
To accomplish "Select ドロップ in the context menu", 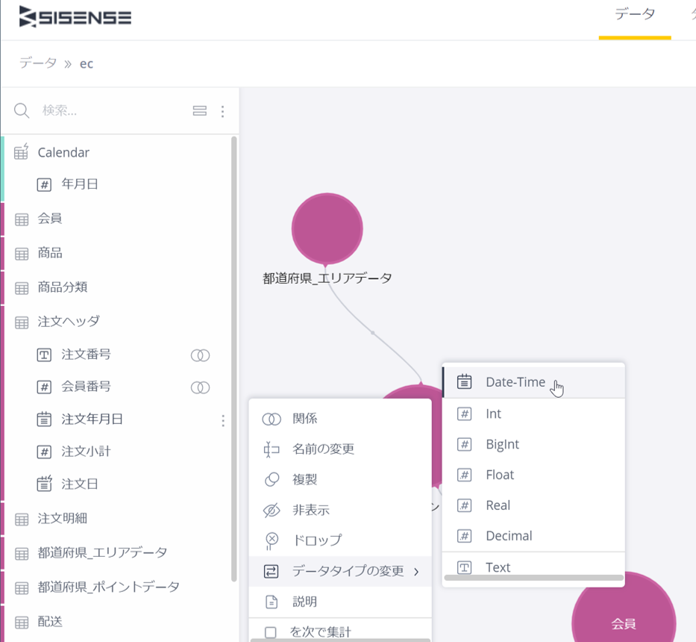I will tap(340, 540).
